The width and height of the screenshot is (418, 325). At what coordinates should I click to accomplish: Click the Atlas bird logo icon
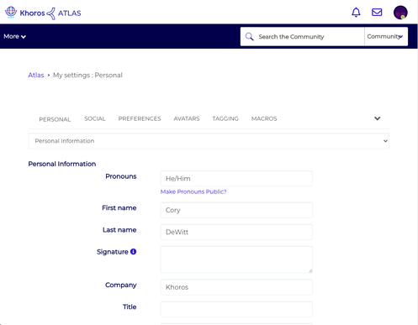(51, 13)
